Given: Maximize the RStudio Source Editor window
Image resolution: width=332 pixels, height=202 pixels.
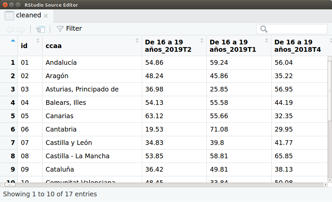Looking at the screenshot, I should (x=17, y=5).
